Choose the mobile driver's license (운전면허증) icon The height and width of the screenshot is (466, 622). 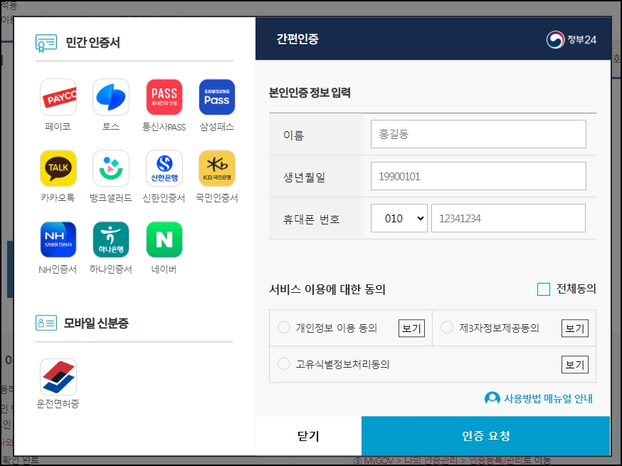[x=58, y=377]
